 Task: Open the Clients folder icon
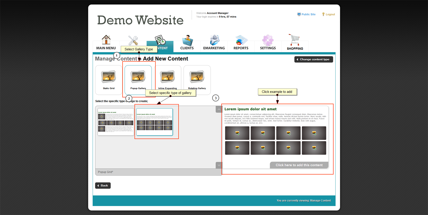pyautogui.click(x=187, y=41)
